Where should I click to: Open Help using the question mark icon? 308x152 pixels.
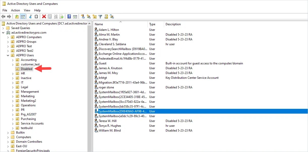click(x=69, y=16)
